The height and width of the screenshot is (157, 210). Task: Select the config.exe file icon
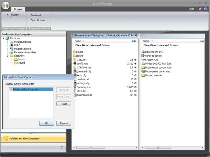click(75, 64)
